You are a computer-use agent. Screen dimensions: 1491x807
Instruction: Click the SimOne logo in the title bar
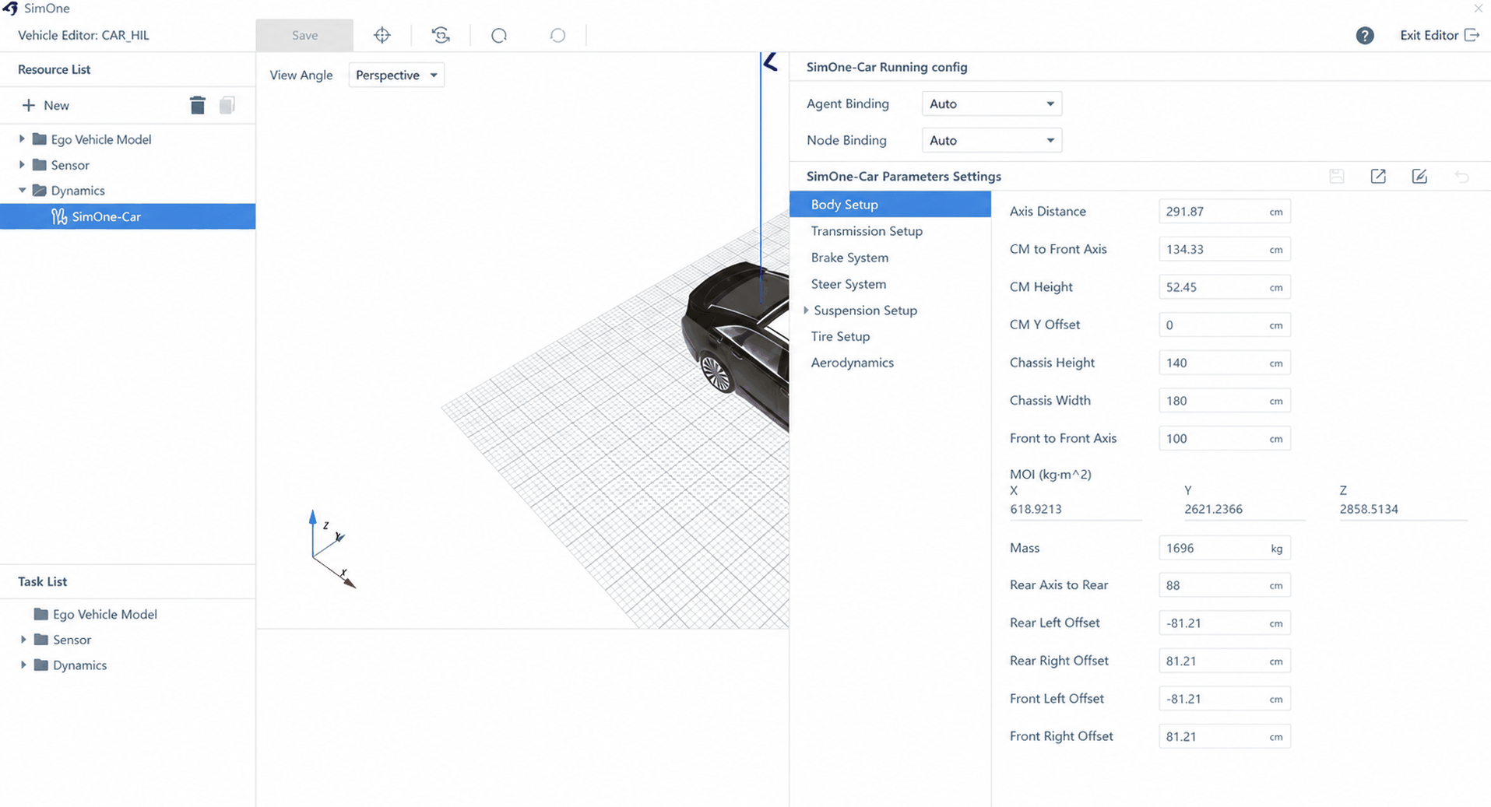[x=10, y=9]
